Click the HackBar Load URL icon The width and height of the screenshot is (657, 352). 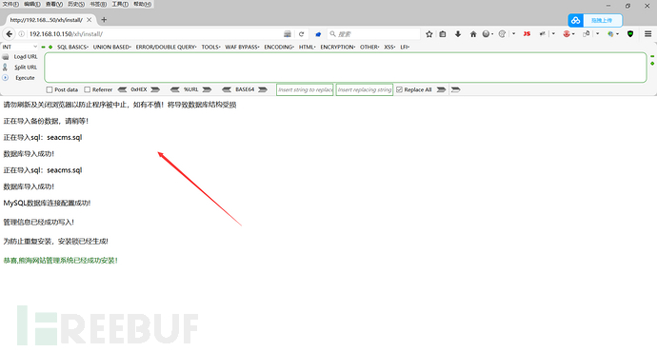[x=6, y=56]
